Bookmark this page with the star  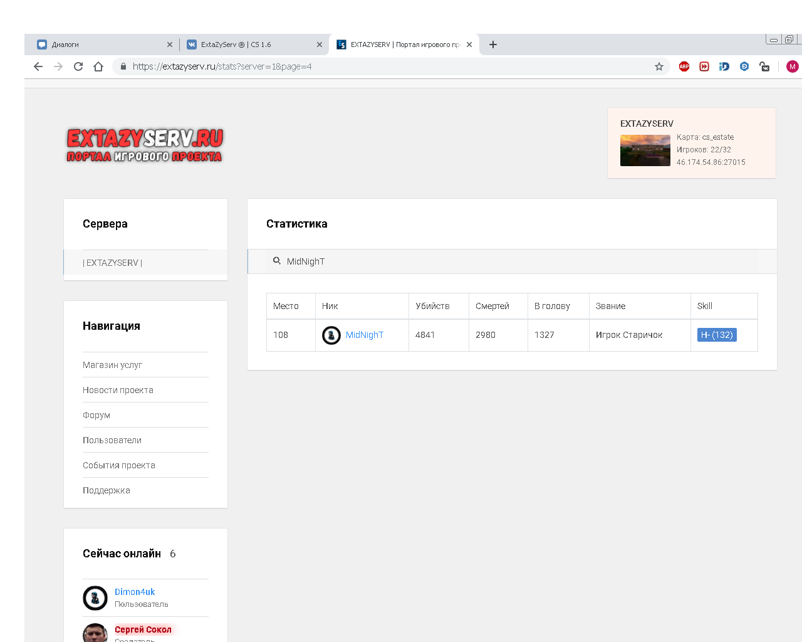[659, 66]
